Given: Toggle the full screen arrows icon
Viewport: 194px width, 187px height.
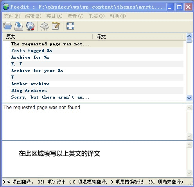Looking at the screenshot, I should 70,26.
